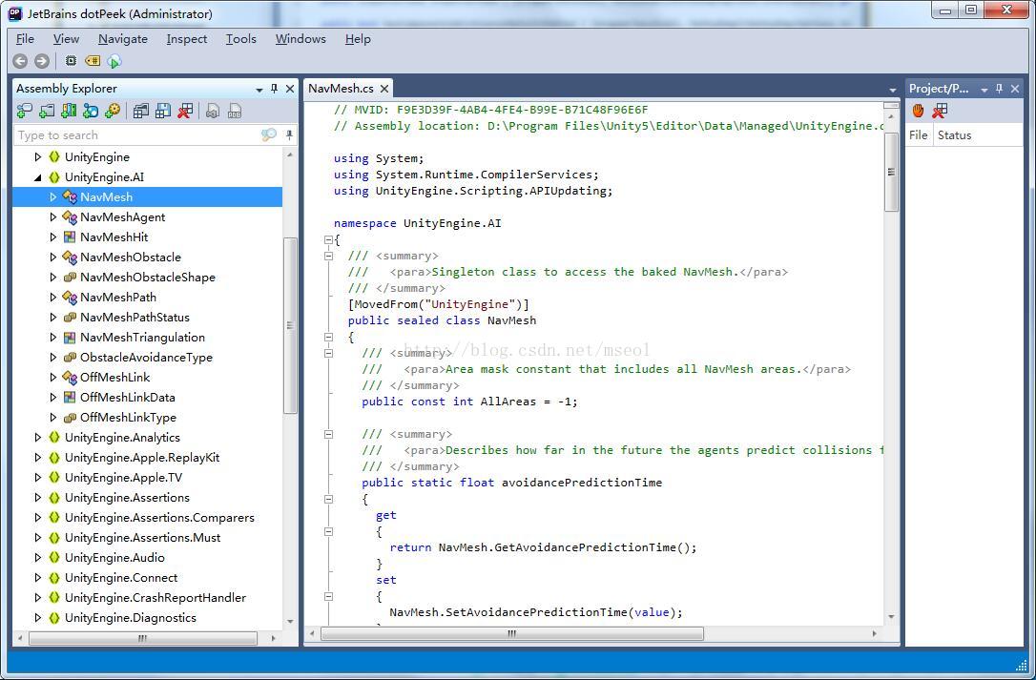This screenshot has height=680, width=1036.
Task: Click the Assembly Explorer vertical scrollbar thumb
Action: (x=290, y=325)
